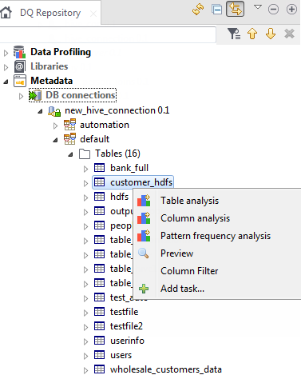The image size is (301, 375).
Task: Click the refresh/synchronize arrows icon
Action: pos(198,10)
